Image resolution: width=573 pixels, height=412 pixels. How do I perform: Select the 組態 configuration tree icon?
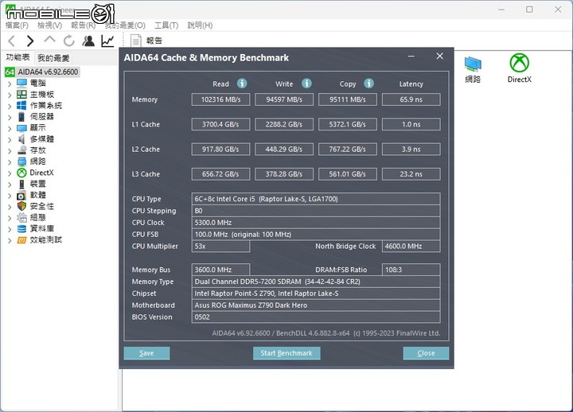21,217
